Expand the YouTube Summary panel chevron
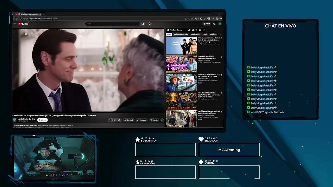Image resolution: width=333 pixels, height=187 pixels. [204, 30]
